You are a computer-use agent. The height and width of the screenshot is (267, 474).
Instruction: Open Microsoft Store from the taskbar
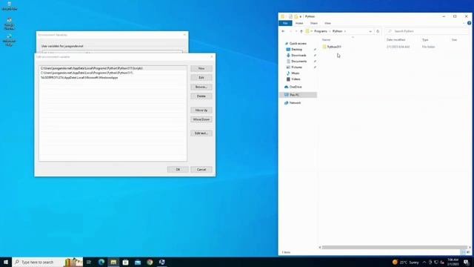click(125, 262)
